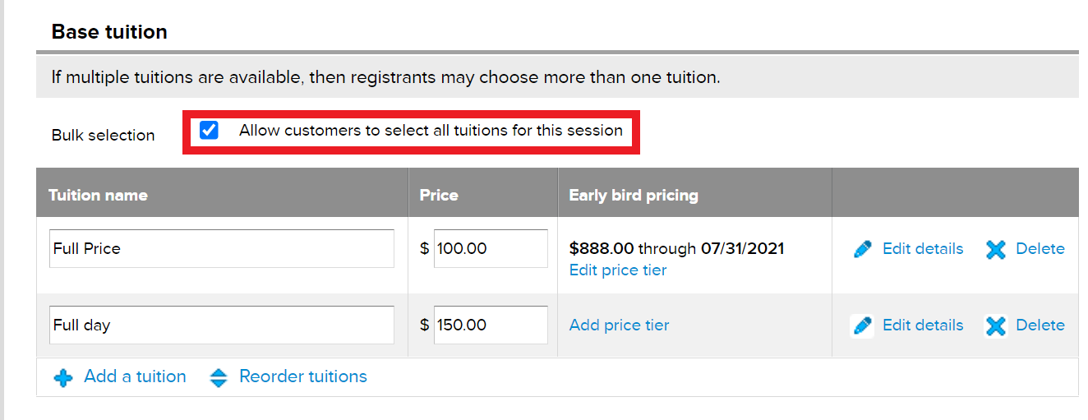Open Edit details for Full Price tuition
The width and height of the screenshot is (1088, 420).
[923, 248]
